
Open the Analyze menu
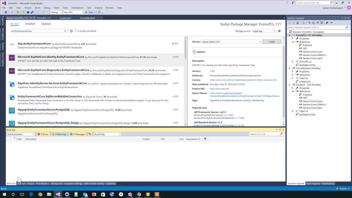98,8
